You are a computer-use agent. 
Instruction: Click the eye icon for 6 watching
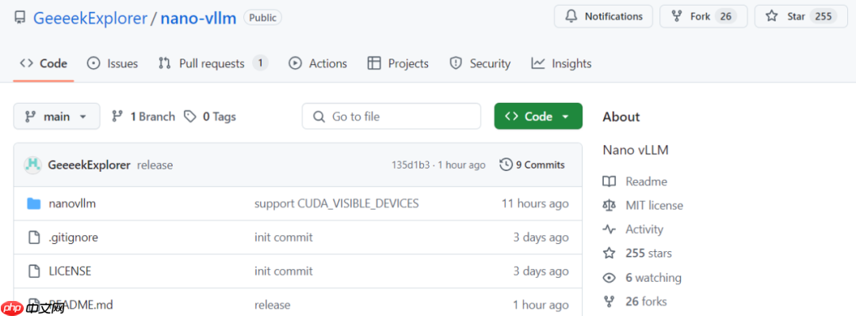[x=609, y=278]
